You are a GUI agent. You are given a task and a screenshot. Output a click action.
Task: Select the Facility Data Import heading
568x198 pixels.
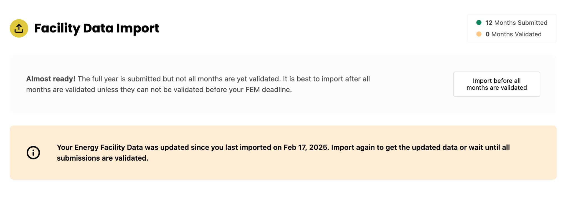[97, 28]
